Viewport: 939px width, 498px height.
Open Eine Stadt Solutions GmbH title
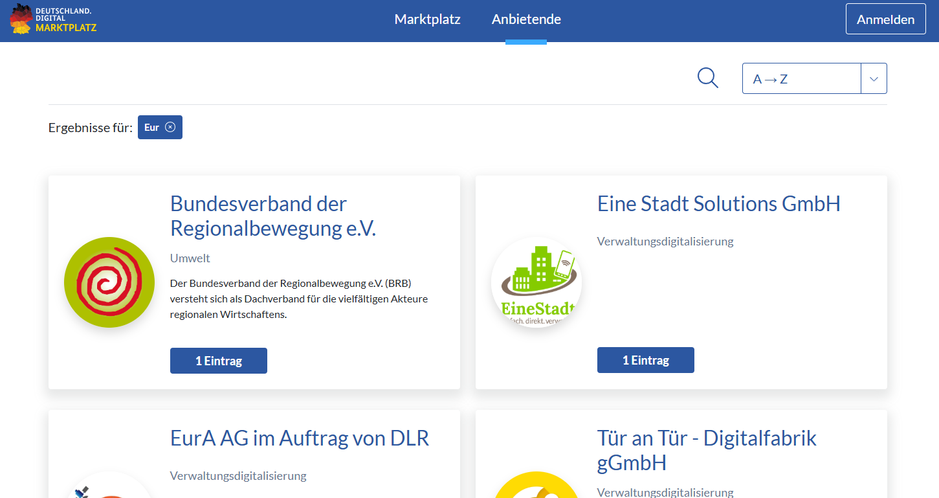click(x=719, y=204)
